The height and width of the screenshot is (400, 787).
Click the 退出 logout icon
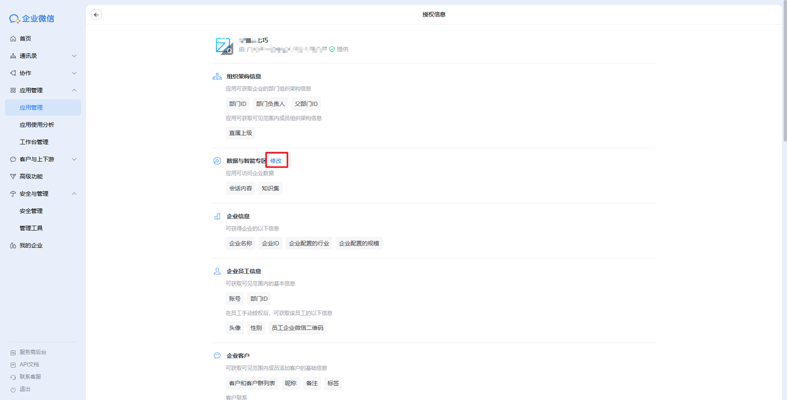click(x=14, y=390)
